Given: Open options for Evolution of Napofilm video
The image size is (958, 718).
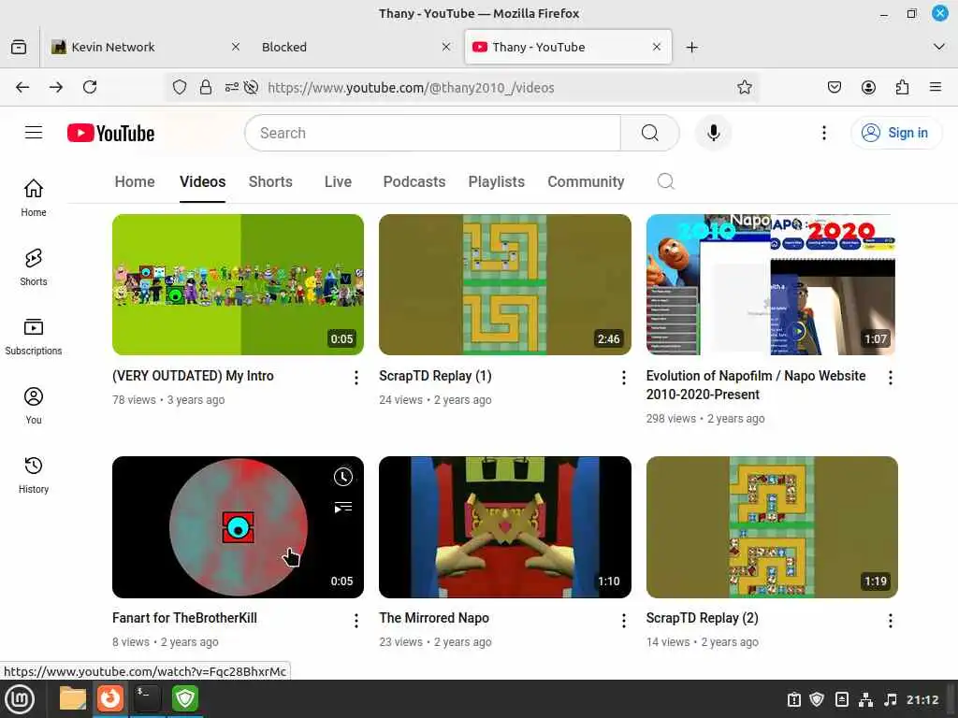Looking at the screenshot, I should click(891, 378).
